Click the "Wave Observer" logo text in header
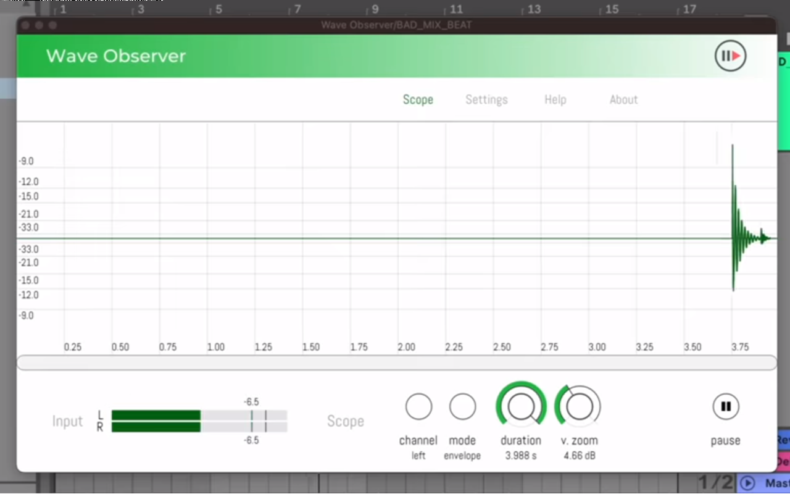 (x=116, y=56)
